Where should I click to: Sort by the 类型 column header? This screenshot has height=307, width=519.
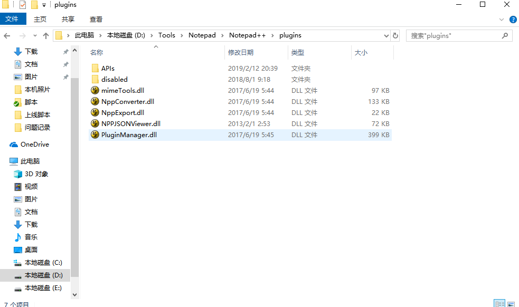click(x=298, y=53)
